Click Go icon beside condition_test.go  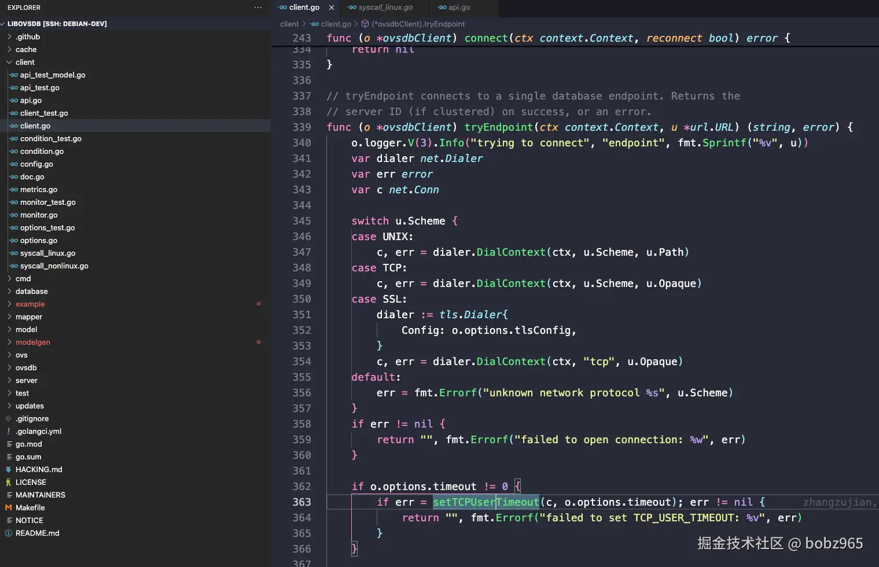(14, 138)
